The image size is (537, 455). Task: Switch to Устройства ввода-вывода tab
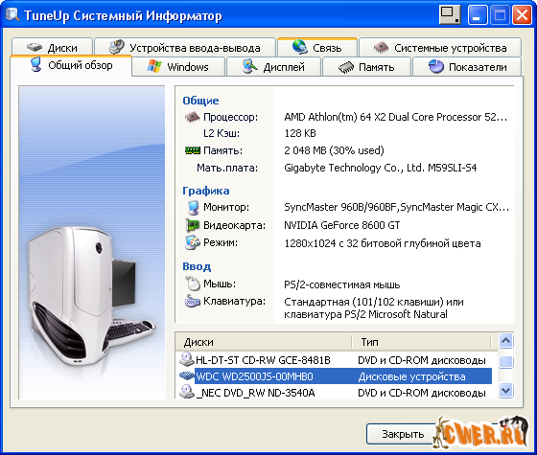coord(185,47)
